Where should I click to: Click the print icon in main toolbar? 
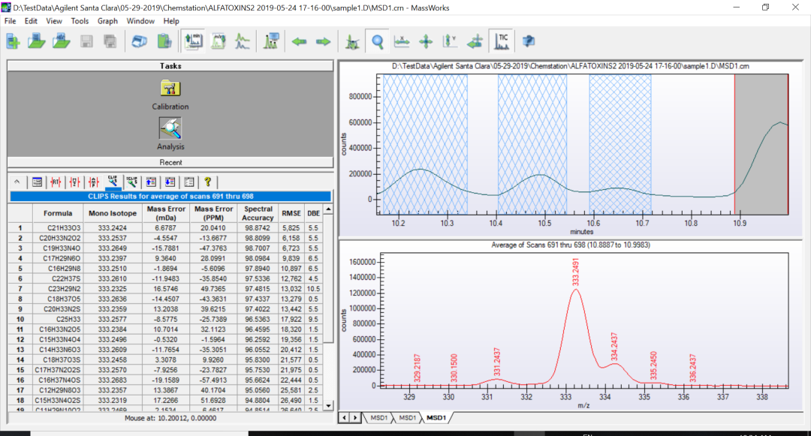pos(140,41)
